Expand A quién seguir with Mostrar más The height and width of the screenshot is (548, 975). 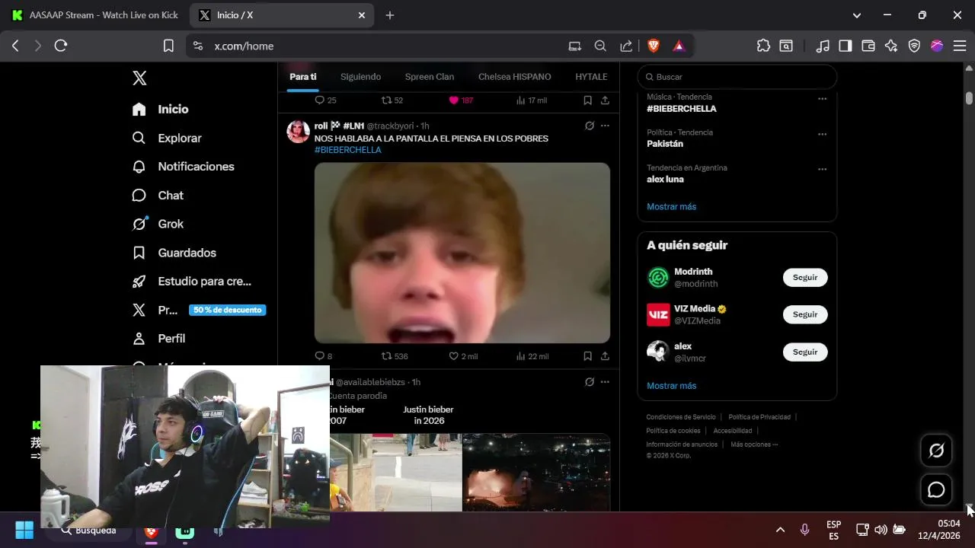671,386
